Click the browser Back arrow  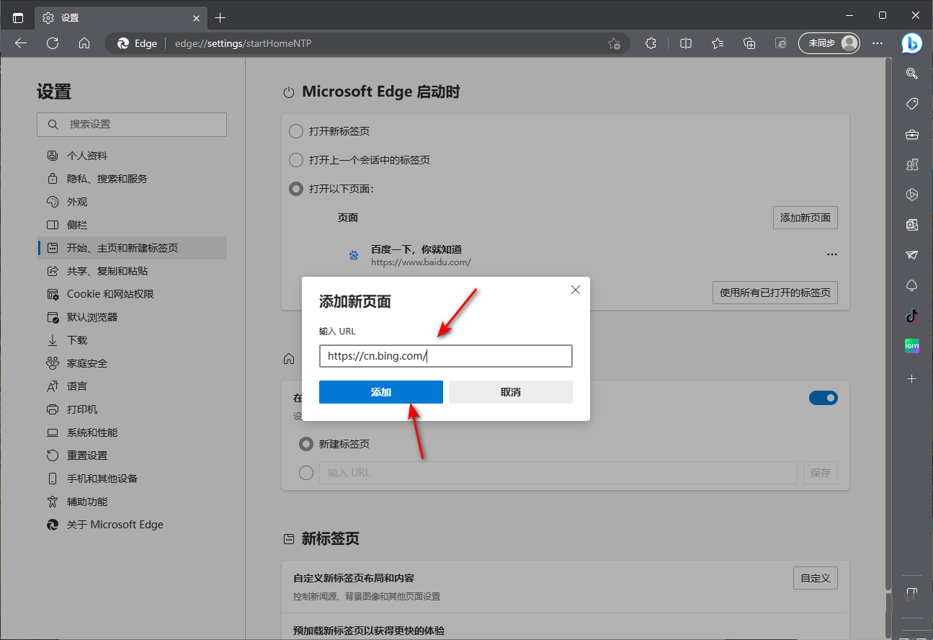pyautogui.click(x=21, y=43)
